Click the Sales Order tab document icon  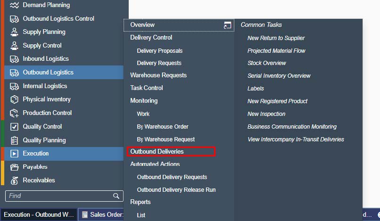(x=84, y=215)
